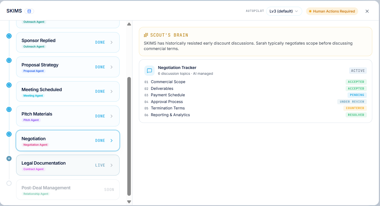Click the checkmark circle beside Pitch Materials
The height and width of the screenshot is (206, 380).
[9, 109]
